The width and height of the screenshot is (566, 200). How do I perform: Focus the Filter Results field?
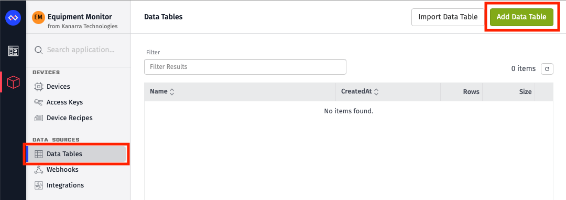pos(245,67)
